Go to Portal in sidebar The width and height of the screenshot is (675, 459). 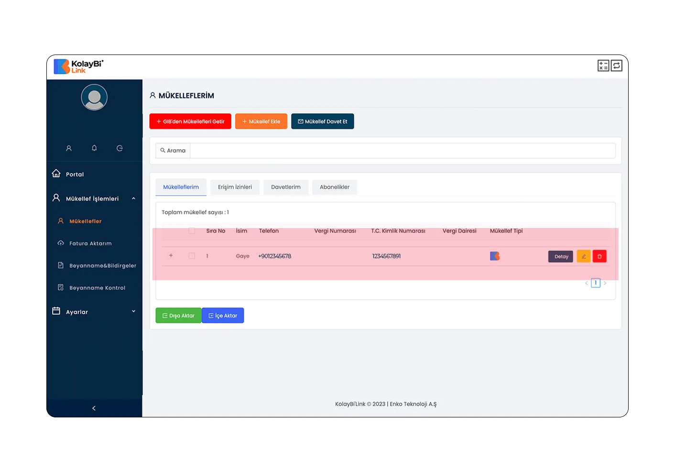click(75, 175)
